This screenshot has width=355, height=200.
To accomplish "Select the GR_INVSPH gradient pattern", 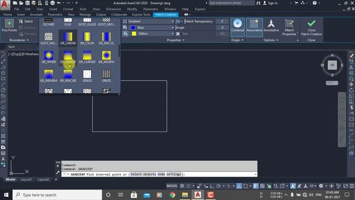I will (106, 57).
